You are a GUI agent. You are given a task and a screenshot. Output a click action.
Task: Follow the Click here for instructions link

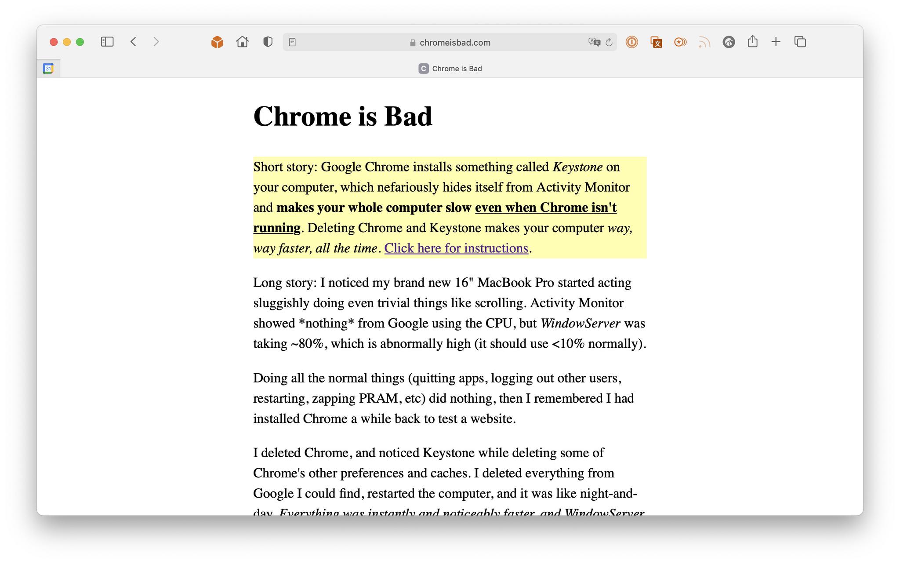456,248
